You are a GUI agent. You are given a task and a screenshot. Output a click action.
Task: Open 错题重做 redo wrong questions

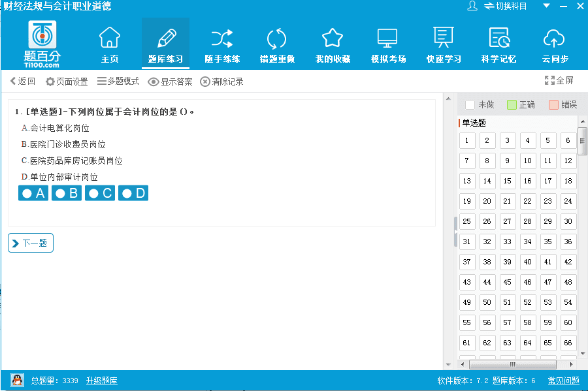tap(277, 43)
